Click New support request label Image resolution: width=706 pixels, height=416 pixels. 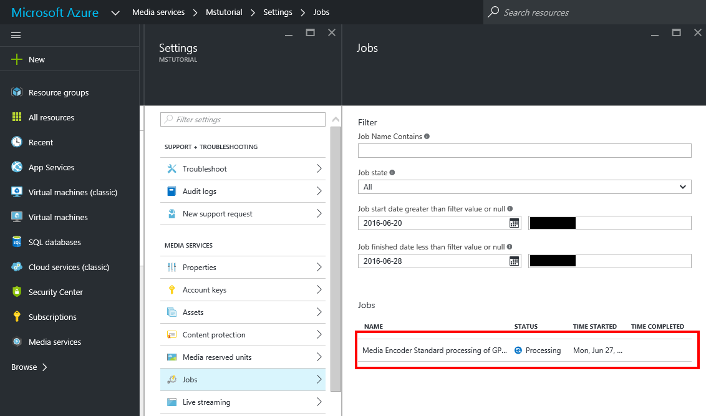pos(218,214)
